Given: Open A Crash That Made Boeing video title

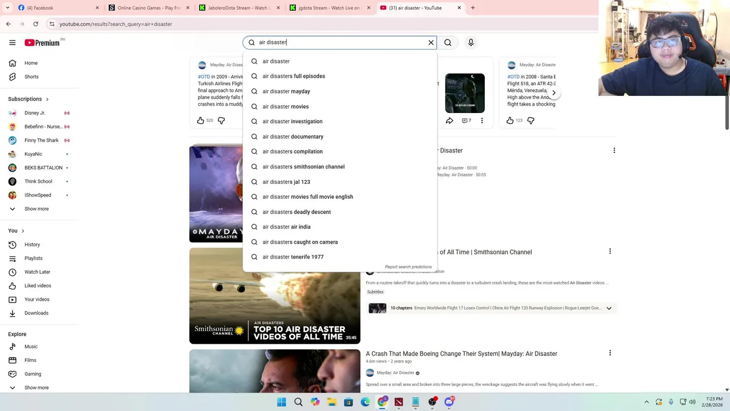Looking at the screenshot, I should tap(461, 353).
